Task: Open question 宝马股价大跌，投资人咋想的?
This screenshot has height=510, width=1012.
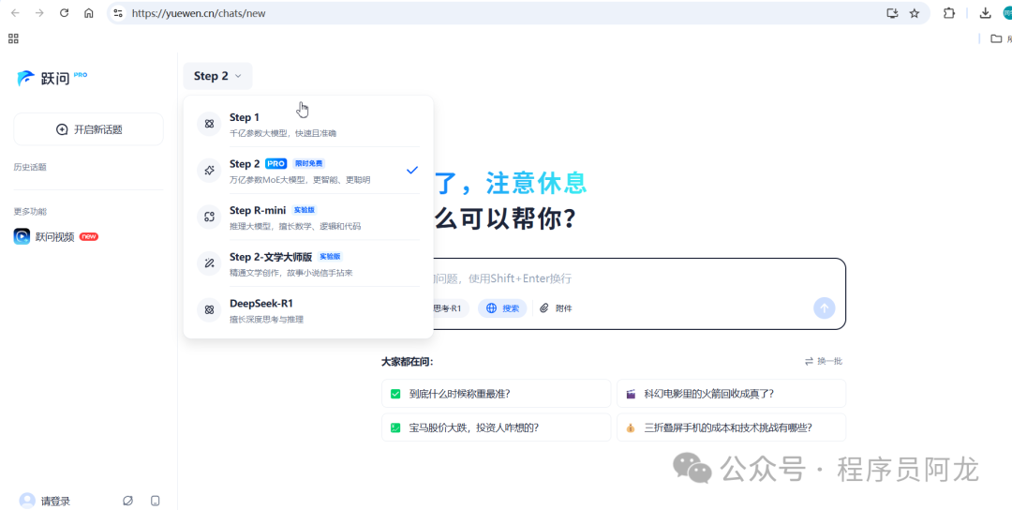Action: 497,427
